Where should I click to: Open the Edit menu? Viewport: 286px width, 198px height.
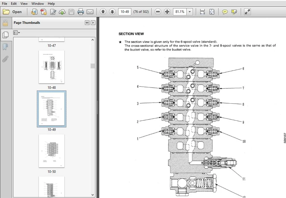[x=14, y=3]
